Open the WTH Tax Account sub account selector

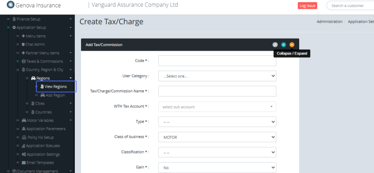tap(217, 107)
